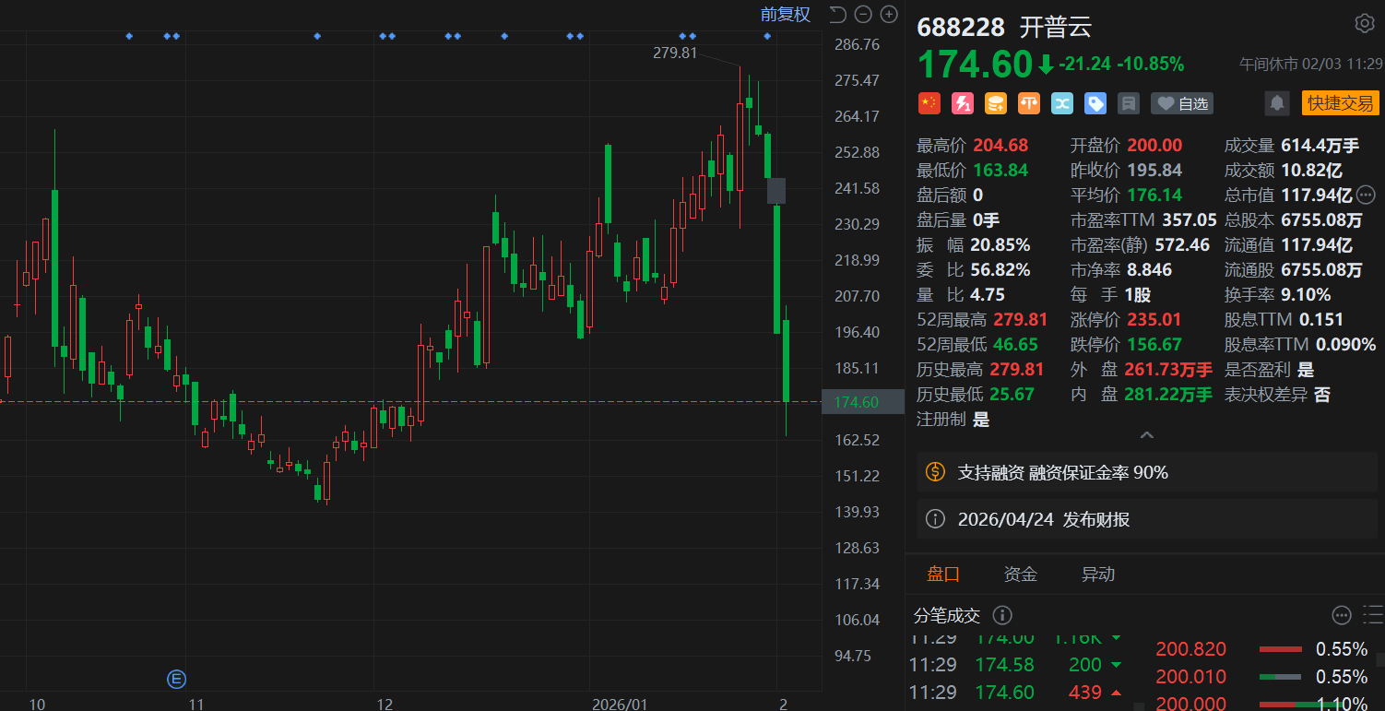The height and width of the screenshot is (711, 1385).
Task: Click the orange balance scale icon
Action: pos(1029,103)
